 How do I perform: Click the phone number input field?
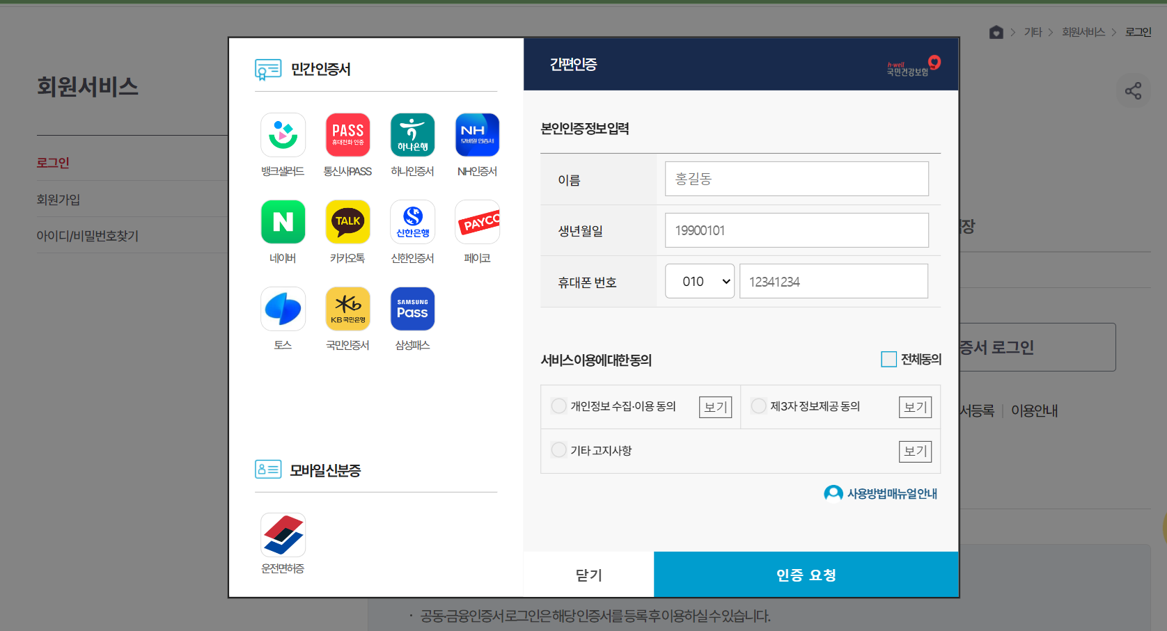click(833, 281)
